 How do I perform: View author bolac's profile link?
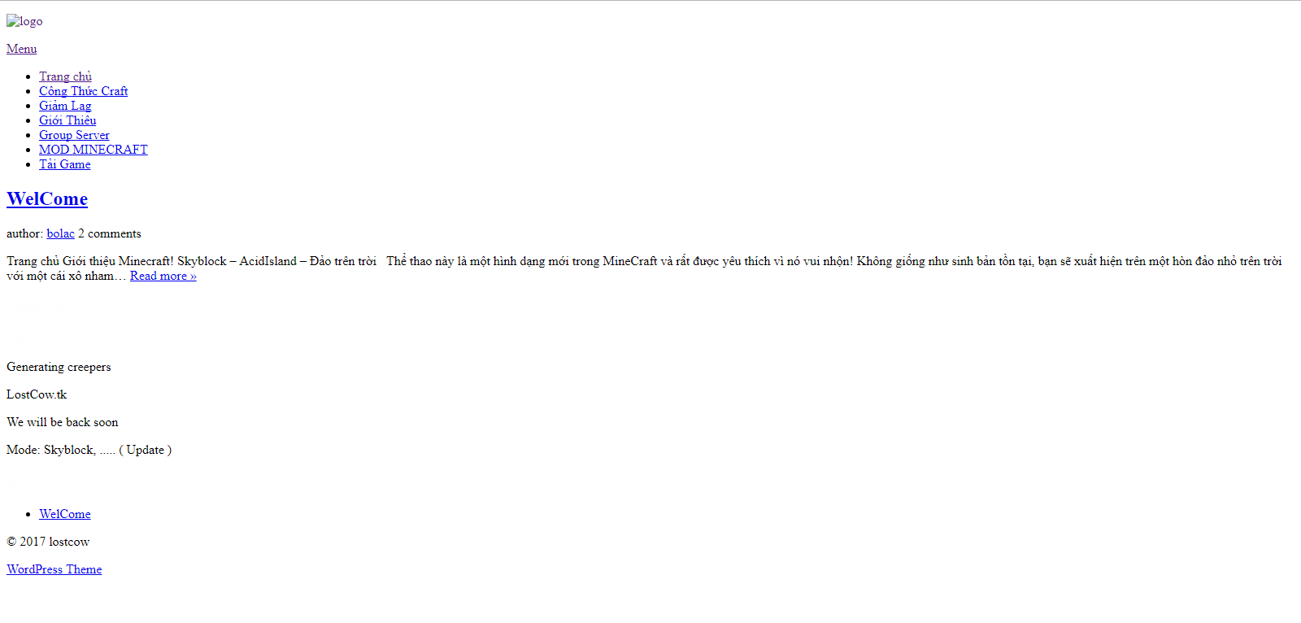[60, 233]
